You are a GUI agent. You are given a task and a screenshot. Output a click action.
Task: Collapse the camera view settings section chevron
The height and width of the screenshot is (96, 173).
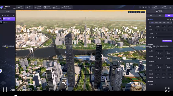click(x=148, y=20)
